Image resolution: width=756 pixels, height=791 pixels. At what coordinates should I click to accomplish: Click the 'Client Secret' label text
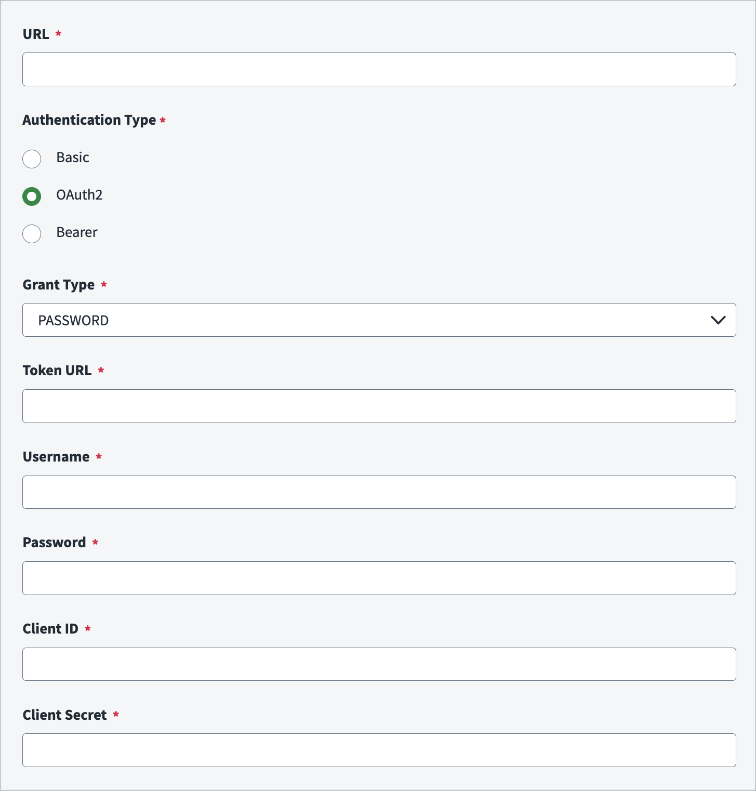(65, 715)
